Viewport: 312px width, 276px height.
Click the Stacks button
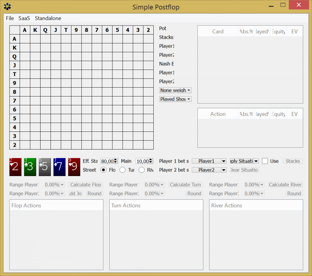tap(293, 161)
